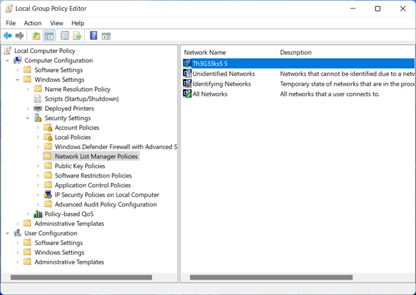Click the User Configuration person icon
Image resolution: width=416 pixels, height=295 pixels.
coord(17,233)
